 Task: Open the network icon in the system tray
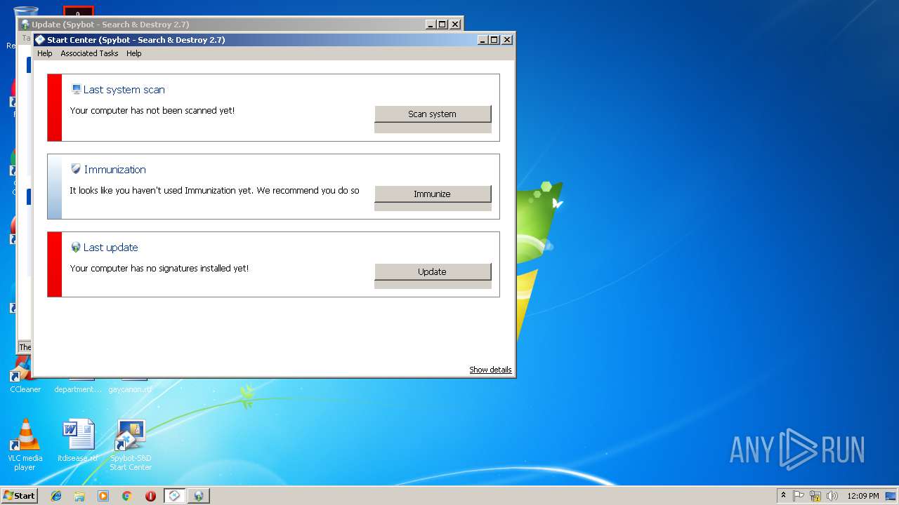coord(815,496)
